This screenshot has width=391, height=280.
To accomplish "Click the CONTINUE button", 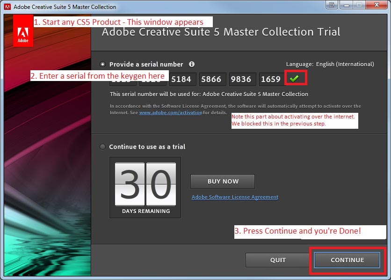I will point(347,260).
